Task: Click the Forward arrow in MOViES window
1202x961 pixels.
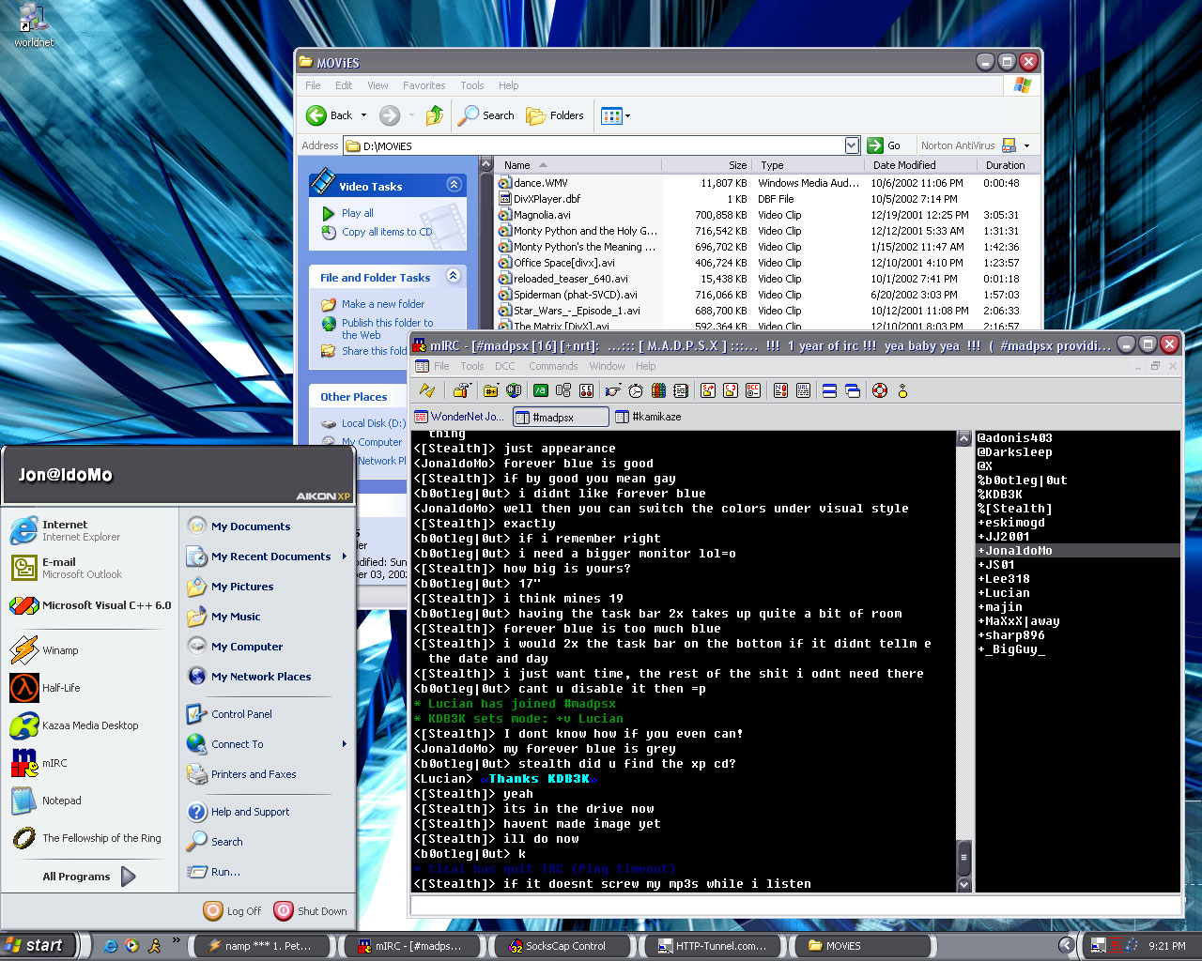Action: tap(390, 115)
